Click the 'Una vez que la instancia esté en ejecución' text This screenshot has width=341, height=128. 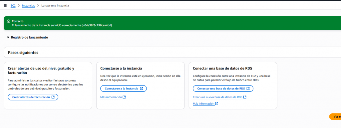pyautogui.click(x=140, y=78)
